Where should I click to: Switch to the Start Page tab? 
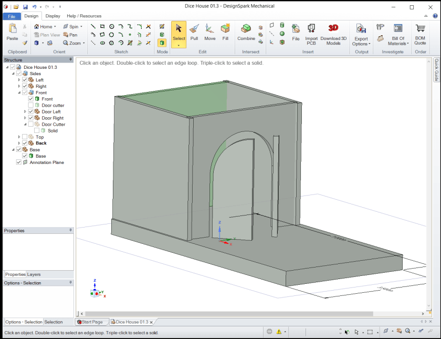click(92, 322)
